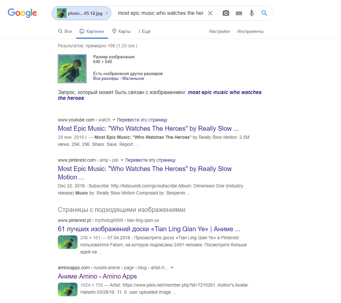Open Инструменты tools menu
This screenshot has width=341, height=303.
250,31
